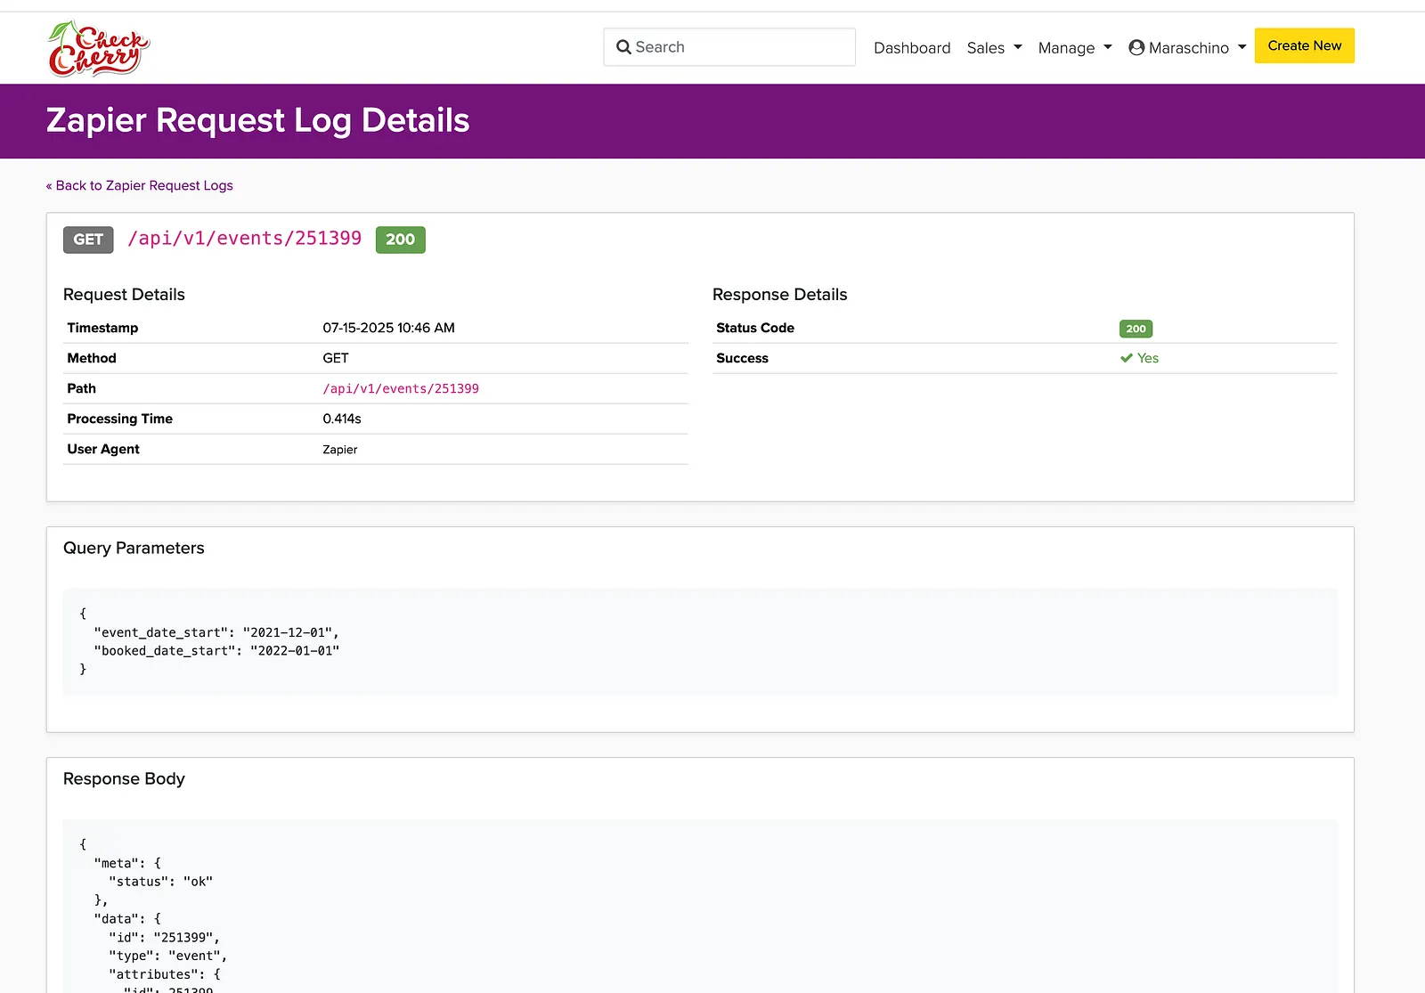Click the Status Code label

[755, 328]
